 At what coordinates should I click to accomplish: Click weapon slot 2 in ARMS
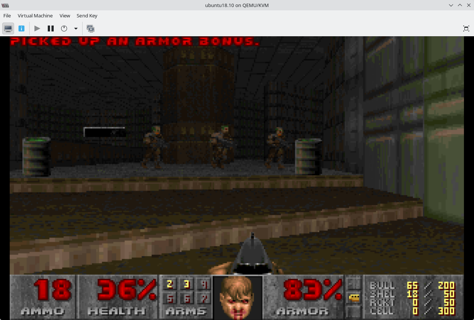170,284
